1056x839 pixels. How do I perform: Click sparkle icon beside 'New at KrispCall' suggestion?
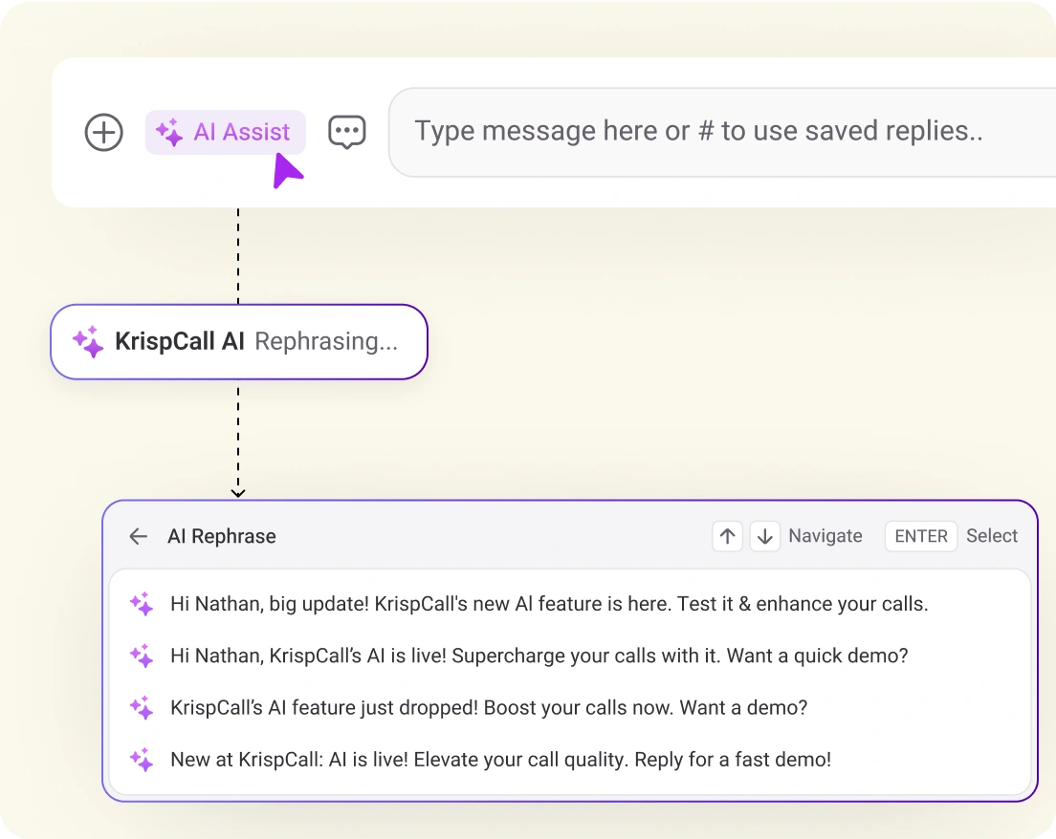coord(142,760)
